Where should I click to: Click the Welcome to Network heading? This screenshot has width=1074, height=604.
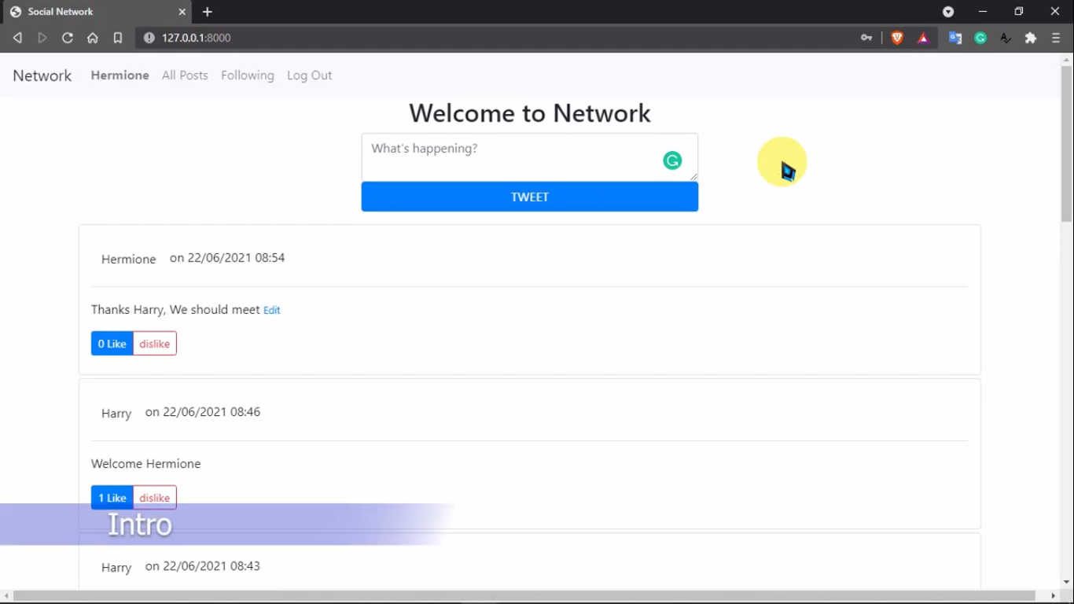click(x=530, y=113)
